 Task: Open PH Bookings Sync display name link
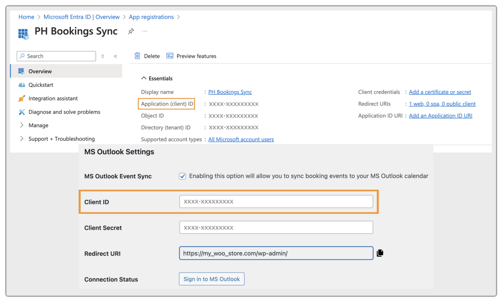[230, 92]
